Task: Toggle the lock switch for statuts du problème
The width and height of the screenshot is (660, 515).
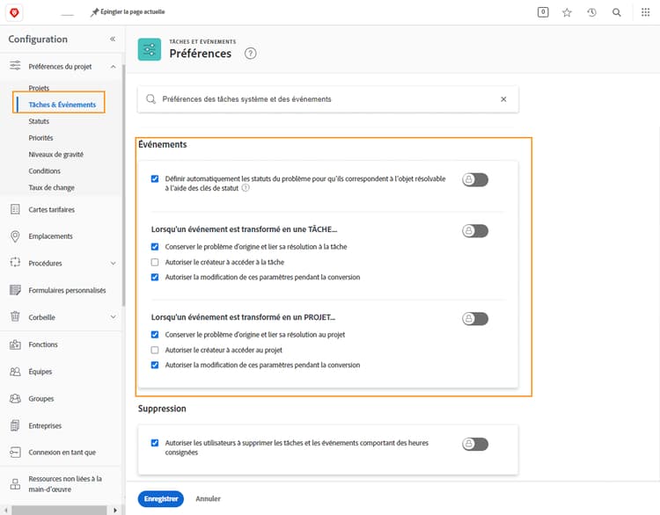Action: click(x=475, y=179)
